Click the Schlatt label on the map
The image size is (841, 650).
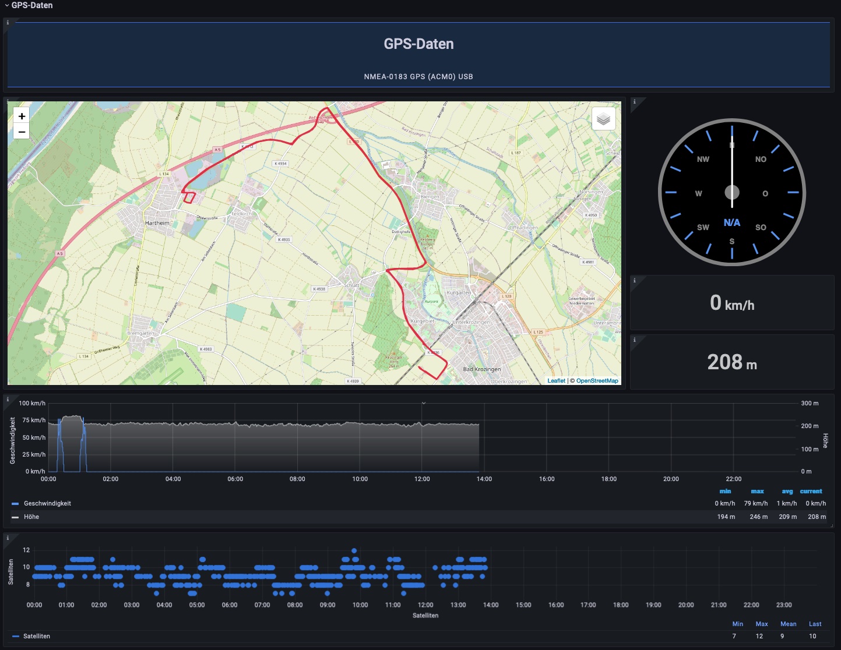(x=351, y=285)
